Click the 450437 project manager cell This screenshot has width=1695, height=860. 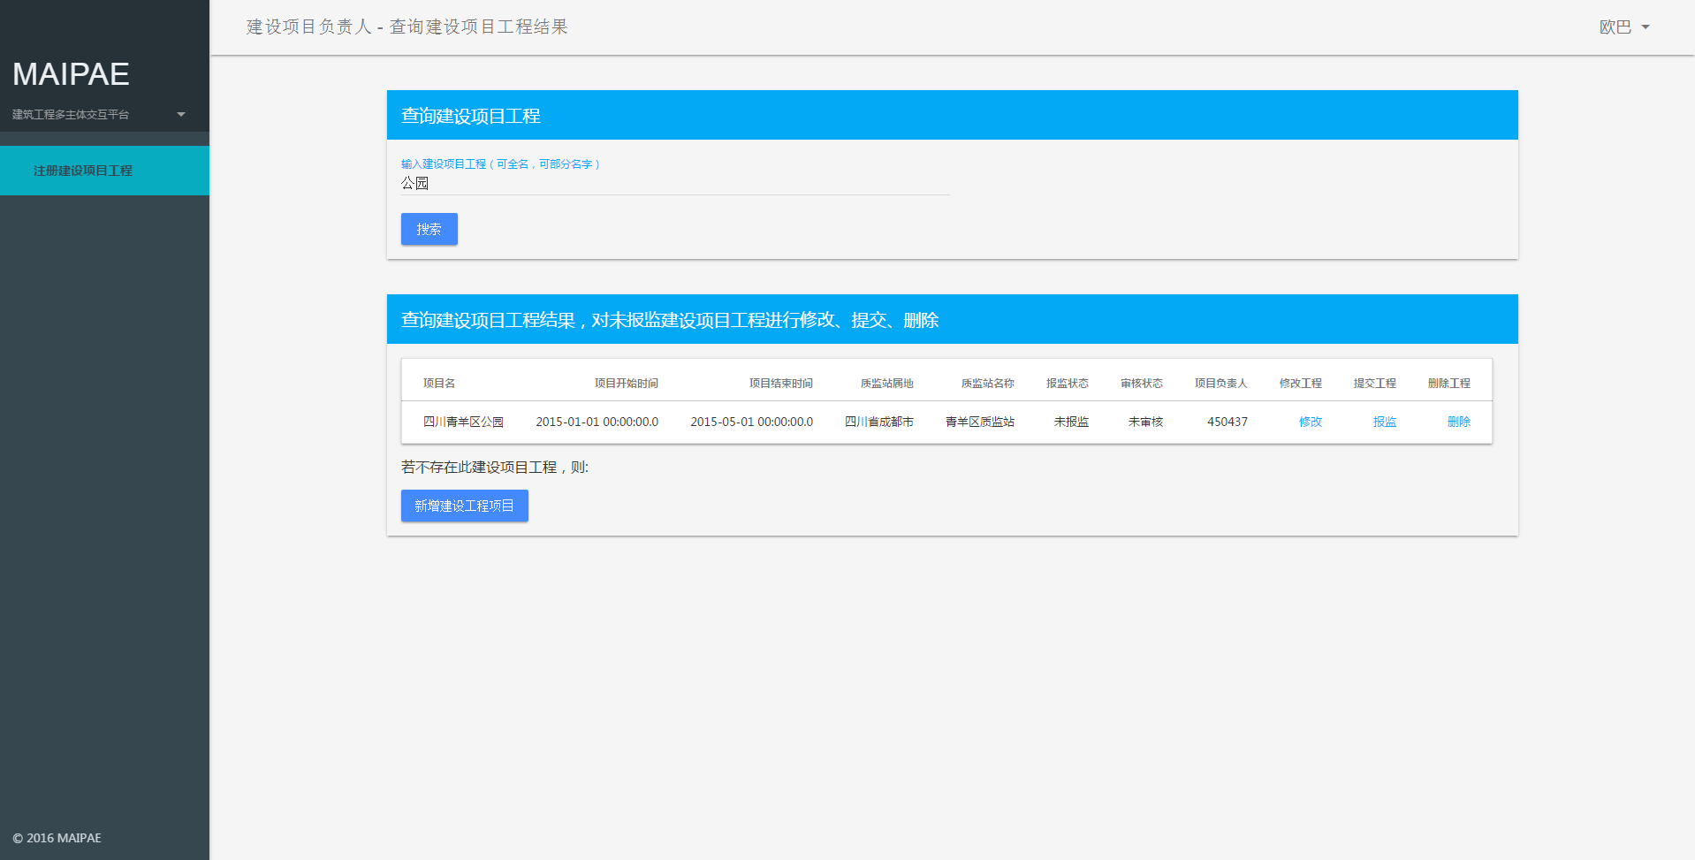tap(1227, 422)
